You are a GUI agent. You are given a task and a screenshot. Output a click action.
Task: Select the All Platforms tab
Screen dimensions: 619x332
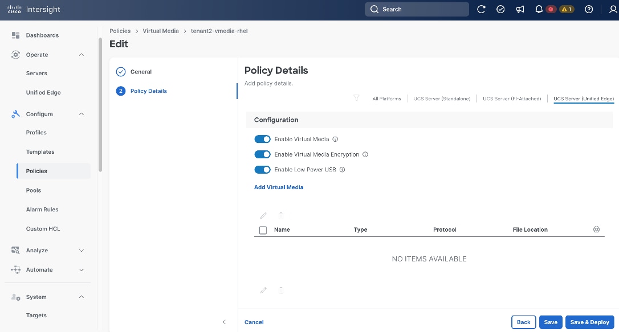(x=386, y=99)
